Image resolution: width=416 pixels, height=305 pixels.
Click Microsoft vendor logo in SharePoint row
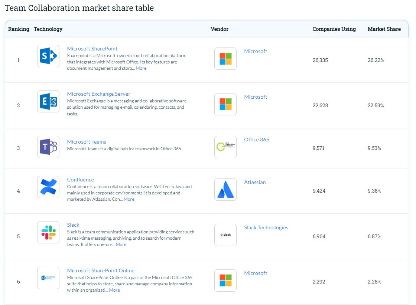click(x=225, y=59)
